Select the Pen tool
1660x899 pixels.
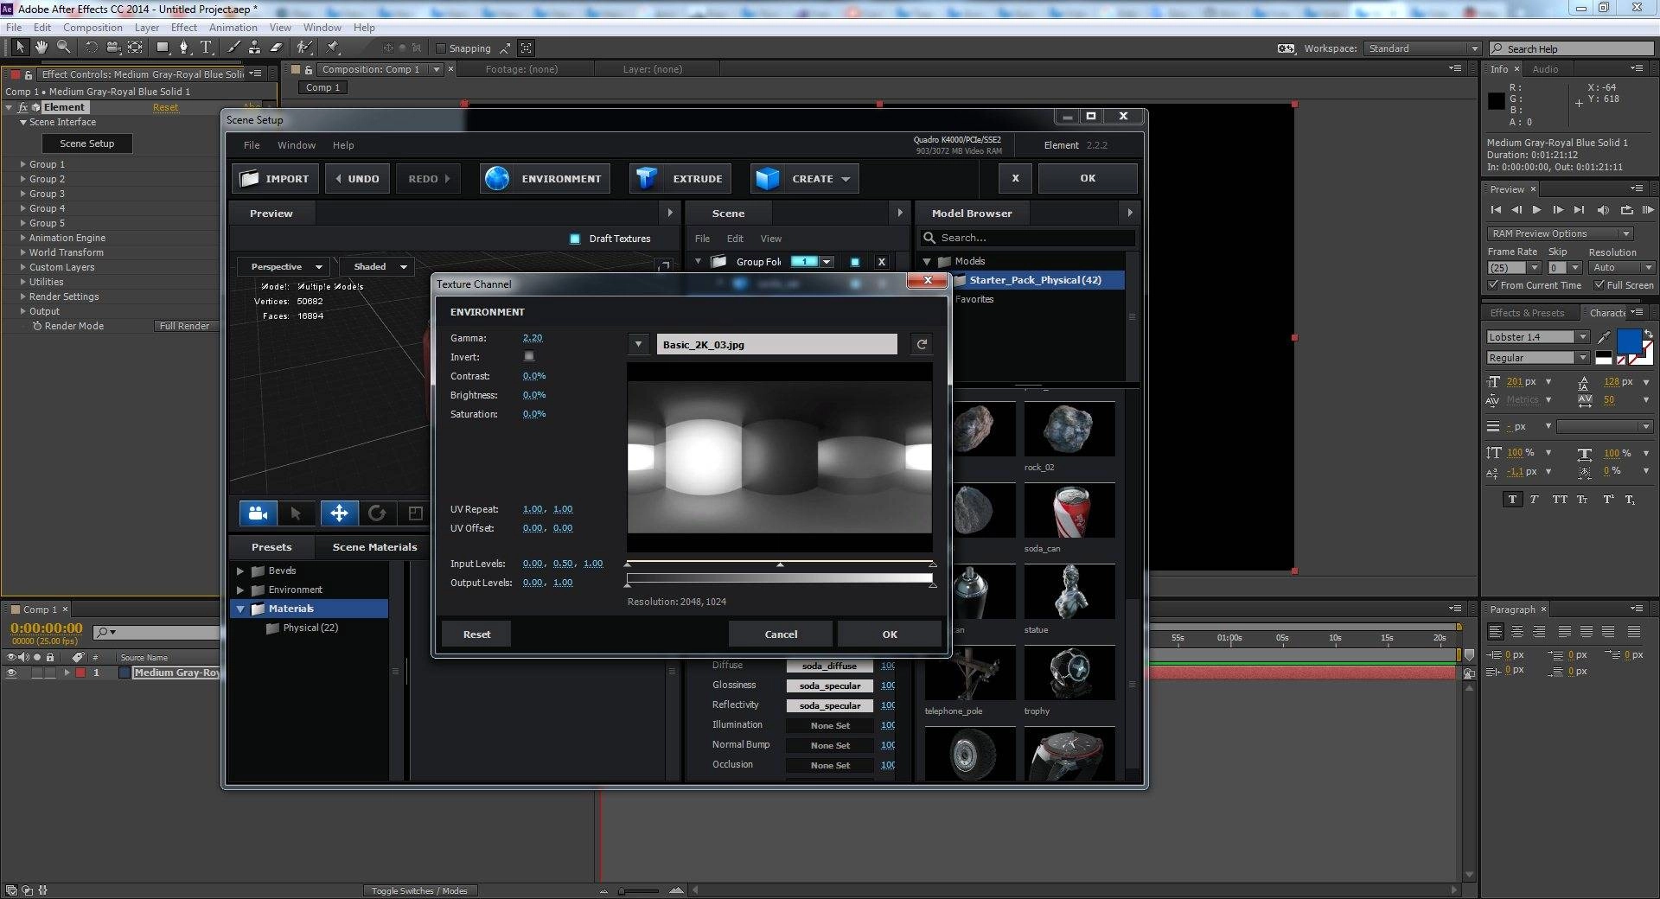tap(183, 48)
